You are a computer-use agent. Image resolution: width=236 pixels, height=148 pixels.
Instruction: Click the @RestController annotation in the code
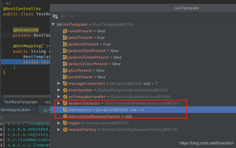click(x=22, y=9)
